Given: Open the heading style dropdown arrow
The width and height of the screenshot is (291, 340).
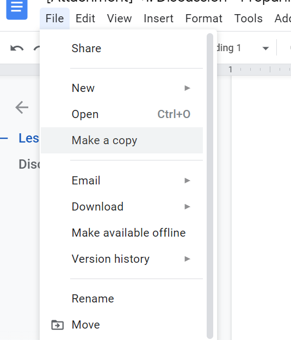Looking at the screenshot, I should [265, 48].
